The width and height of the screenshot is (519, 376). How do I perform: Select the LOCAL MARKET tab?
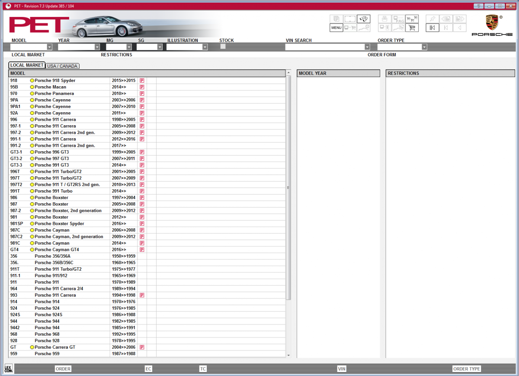[27, 65]
